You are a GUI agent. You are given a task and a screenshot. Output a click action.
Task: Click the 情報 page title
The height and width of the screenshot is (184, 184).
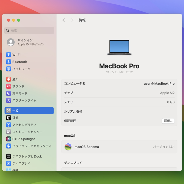pyautogui.click(x=82, y=20)
